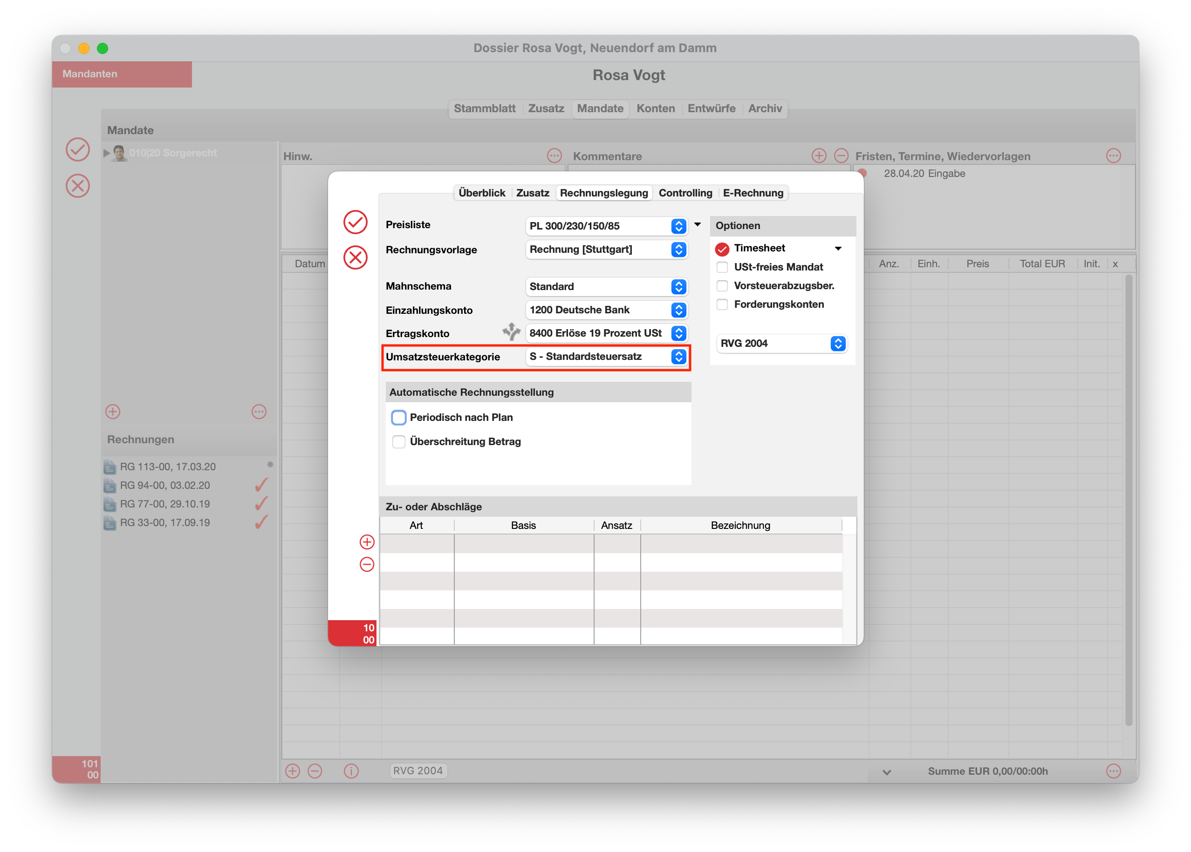Open Einzahlungskonto dropdown
The width and height of the screenshot is (1191, 852).
607,310
